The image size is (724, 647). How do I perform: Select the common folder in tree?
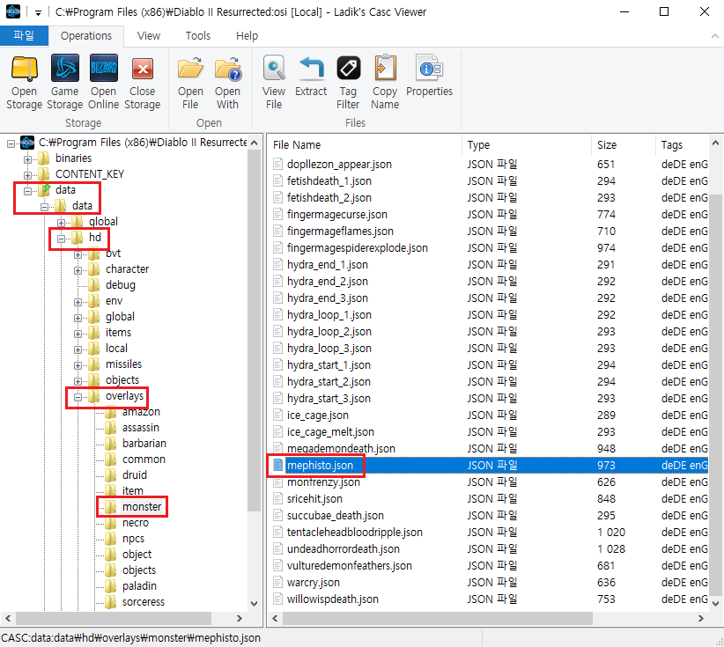pos(144,460)
